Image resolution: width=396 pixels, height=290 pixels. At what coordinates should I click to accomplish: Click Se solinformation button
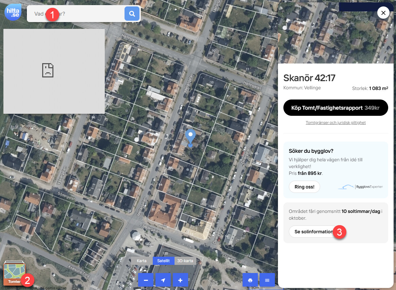(313, 232)
